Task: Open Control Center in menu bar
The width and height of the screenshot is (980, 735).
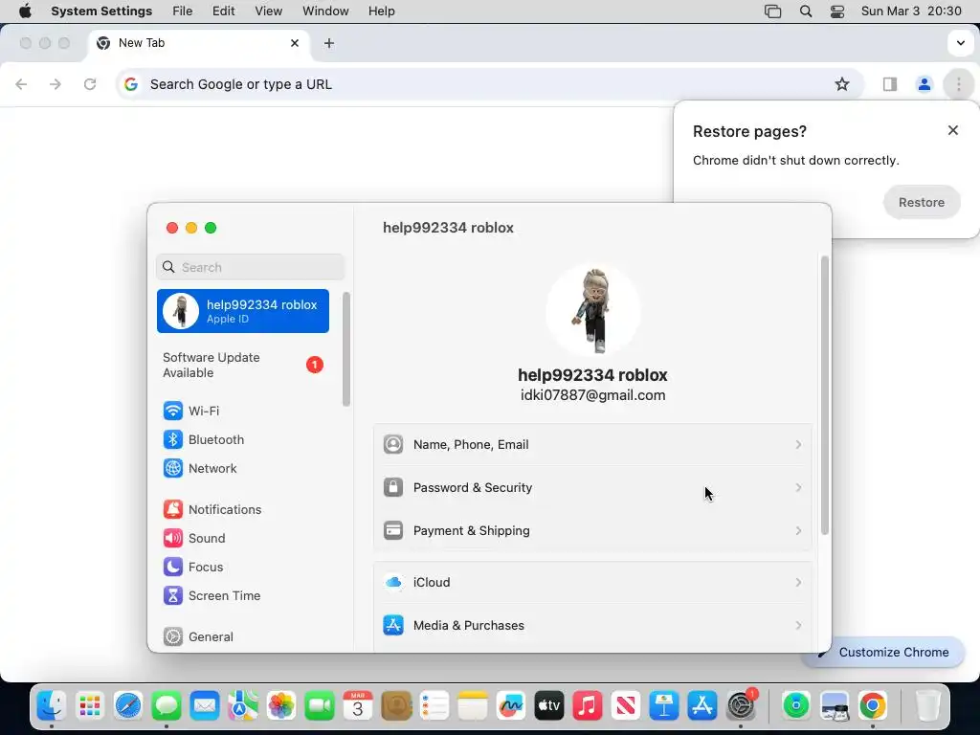Action: tap(837, 11)
